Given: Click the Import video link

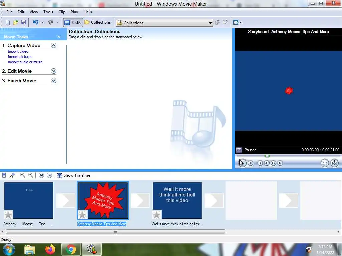Looking at the screenshot, I should [18, 51].
